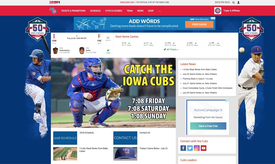This screenshot has width=275, height=164.
Task: Click the Twitter icon under Connect with the Cubs
Action: [190, 148]
